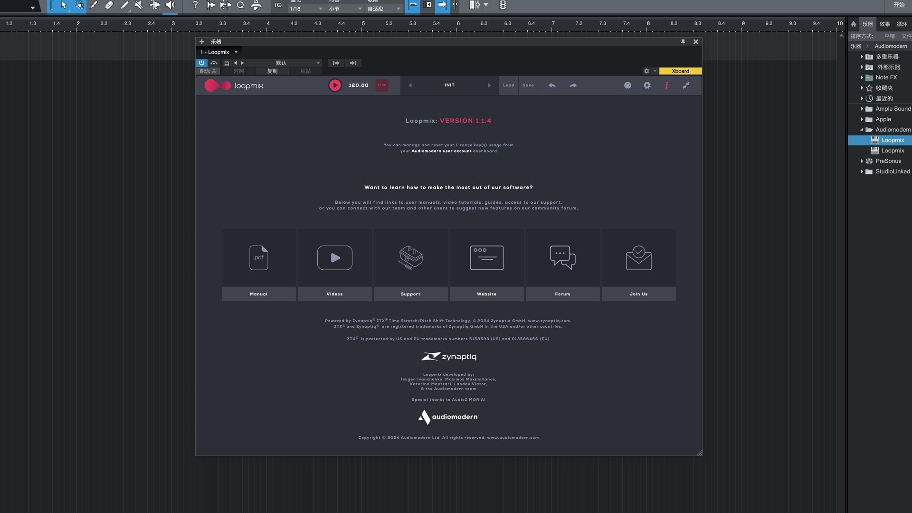
Task: Click the Loopmix info icon
Action: click(666, 85)
